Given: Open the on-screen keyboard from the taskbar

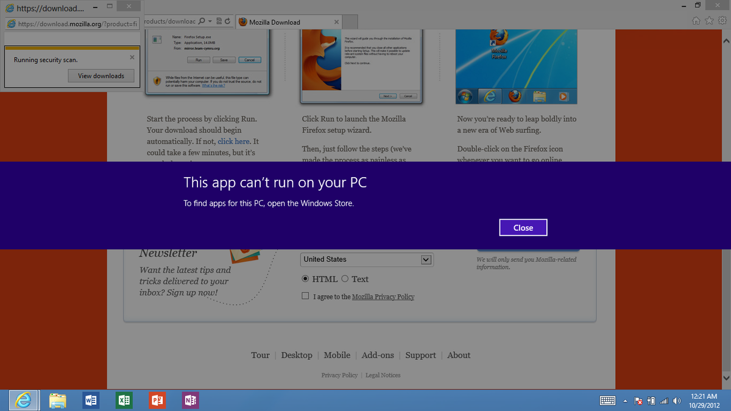Looking at the screenshot, I should [x=607, y=400].
